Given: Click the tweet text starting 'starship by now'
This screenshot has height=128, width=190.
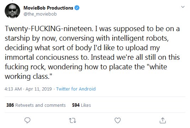Looking at the screenshot, I should coord(87,38).
